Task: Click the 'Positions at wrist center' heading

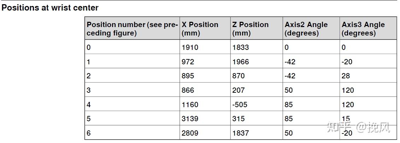Action: [x=50, y=7]
